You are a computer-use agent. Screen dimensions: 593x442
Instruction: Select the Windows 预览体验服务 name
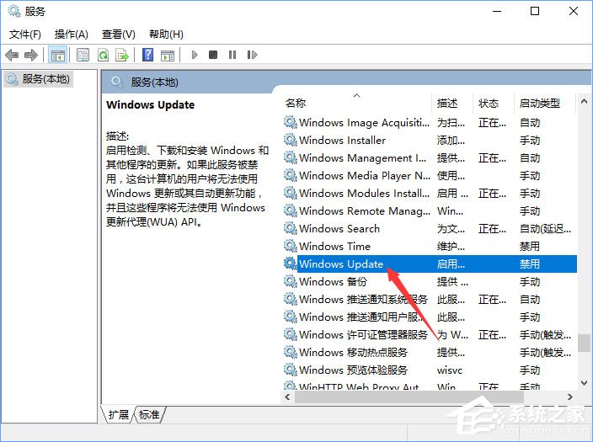pos(353,370)
